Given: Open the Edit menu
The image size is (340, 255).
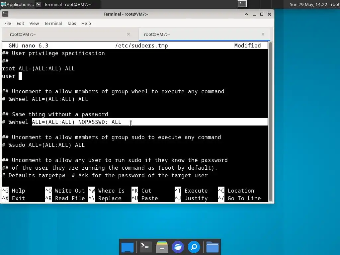Looking at the screenshot, I should 20,24.
